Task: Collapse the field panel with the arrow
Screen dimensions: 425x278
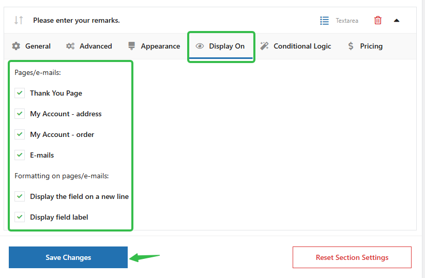Action: tap(397, 21)
